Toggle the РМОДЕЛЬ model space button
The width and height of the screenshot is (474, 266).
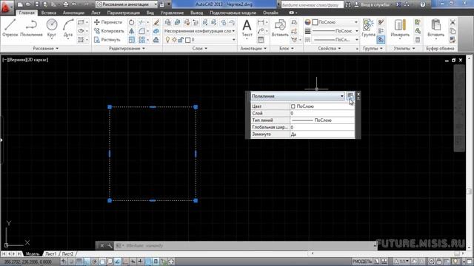(x=362, y=262)
